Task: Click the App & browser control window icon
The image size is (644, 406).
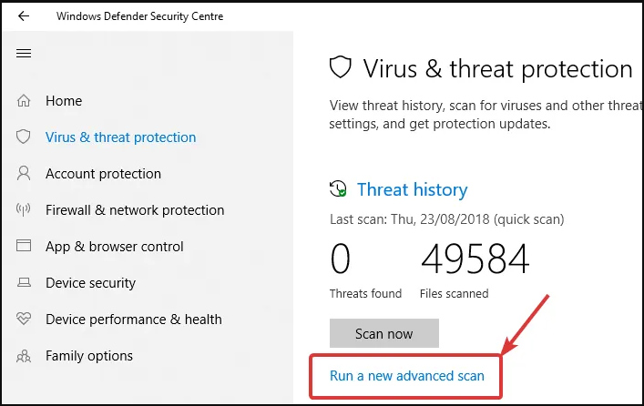Action: 24,246
